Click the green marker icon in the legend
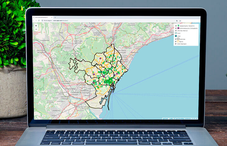Image resolution: width=227 pixels, height=146 pixels. [178, 26]
